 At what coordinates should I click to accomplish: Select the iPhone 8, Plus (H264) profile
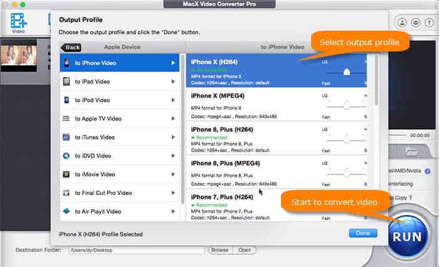click(x=277, y=138)
